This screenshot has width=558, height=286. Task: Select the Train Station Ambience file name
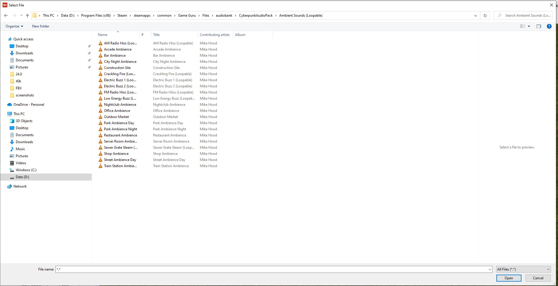120,166
